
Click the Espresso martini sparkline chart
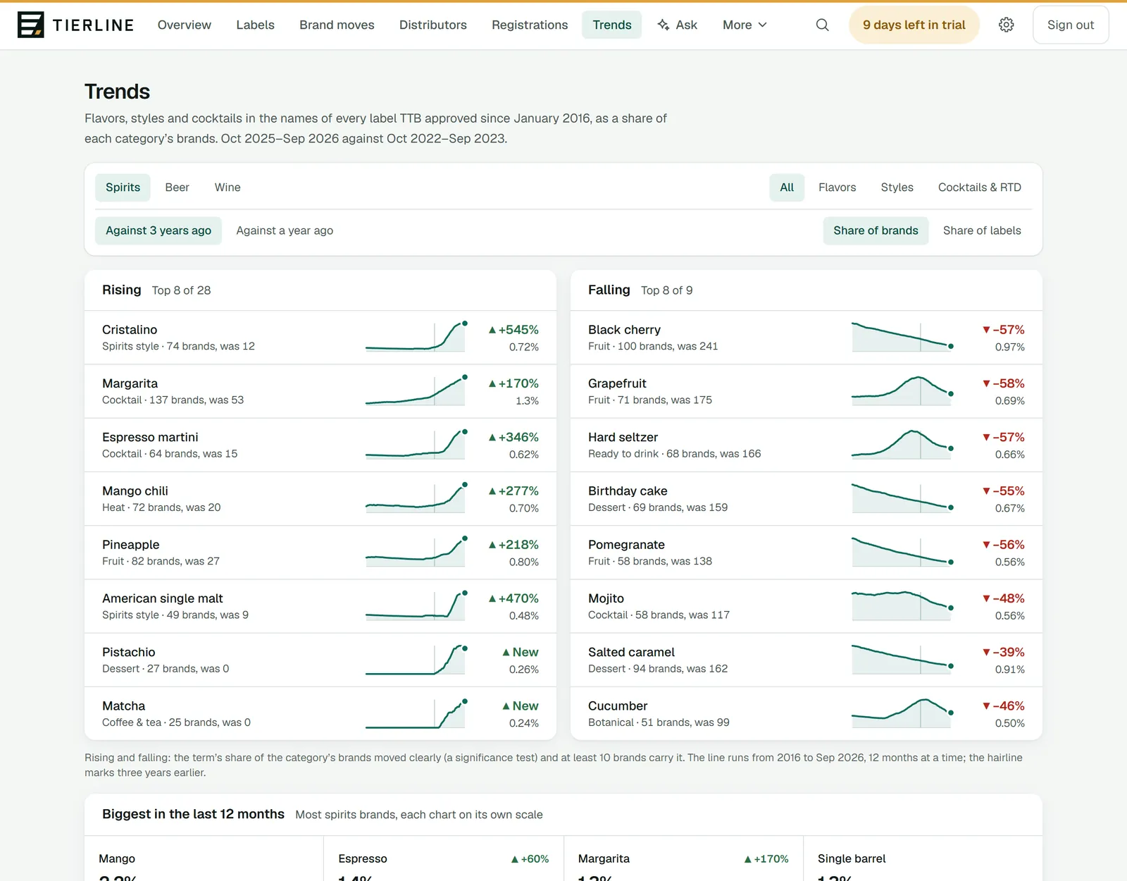[416, 445]
